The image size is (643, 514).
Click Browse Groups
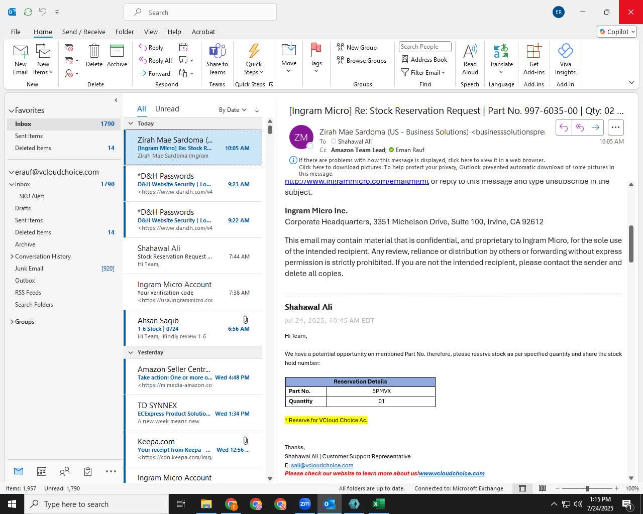(x=362, y=60)
